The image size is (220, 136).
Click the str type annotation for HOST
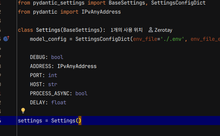click(x=53, y=84)
